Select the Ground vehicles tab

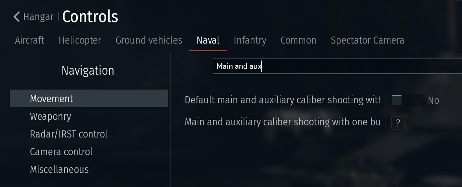coord(148,40)
